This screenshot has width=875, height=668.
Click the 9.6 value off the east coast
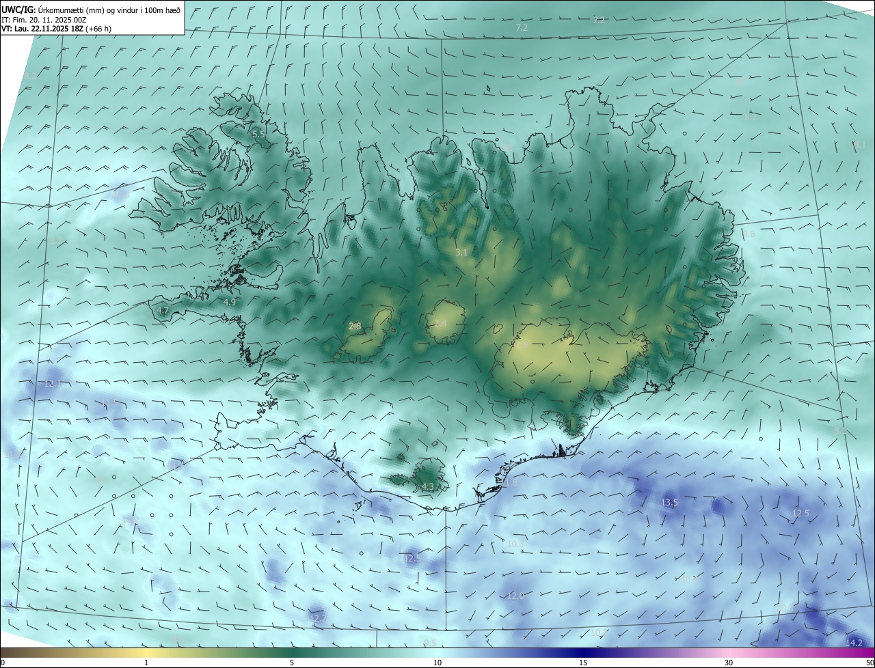click(749, 234)
